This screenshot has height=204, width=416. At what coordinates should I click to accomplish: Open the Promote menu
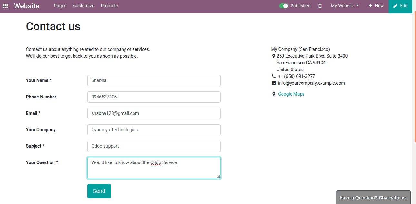tap(109, 6)
